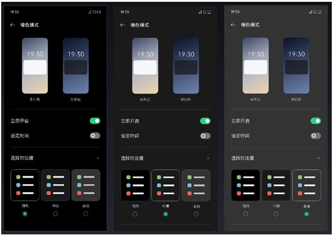This screenshot has height=235, width=333.
Task: Select 强烈 contrast card on lightest-gray screen
Action: pos(245,185)
